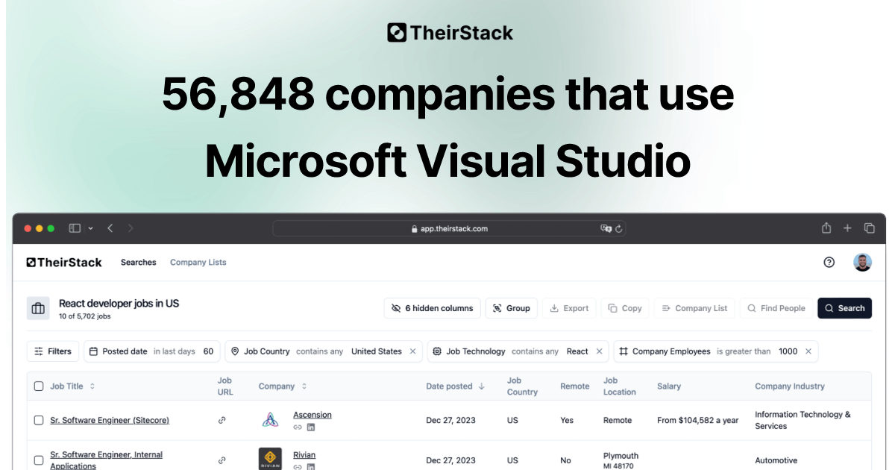Open the Filters button
The height and width of the screenshot is (470, 895).
(53, 351)
